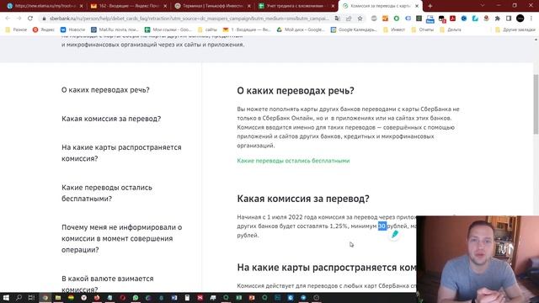
Task: Click the Adobe Acrobat PDF extension icon
Action: point(453,19)
